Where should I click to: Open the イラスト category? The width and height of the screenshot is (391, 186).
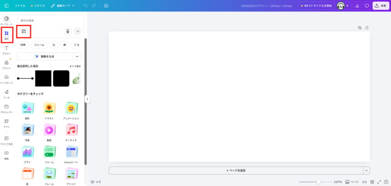[49, 111]
